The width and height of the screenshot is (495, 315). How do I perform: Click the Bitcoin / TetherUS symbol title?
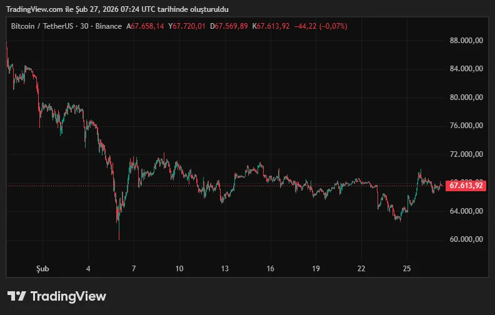[x=41, y=26]
